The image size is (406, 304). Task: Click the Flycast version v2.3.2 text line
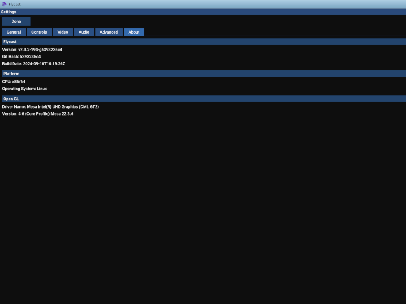click(32, 50)
